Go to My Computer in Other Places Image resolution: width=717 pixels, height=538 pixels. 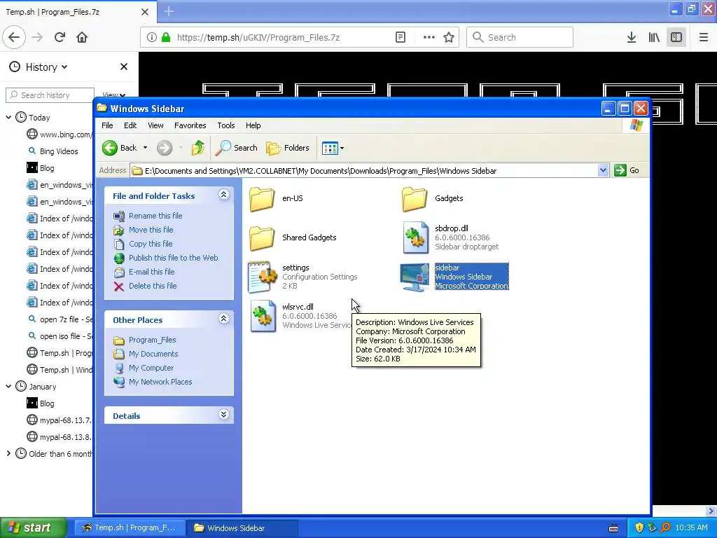151,368
